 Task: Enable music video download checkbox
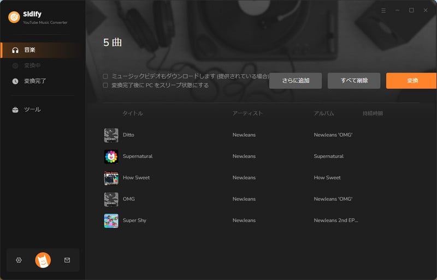click(105, 76)
